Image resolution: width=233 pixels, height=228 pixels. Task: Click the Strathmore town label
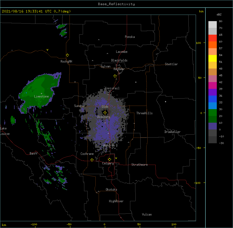139,165
